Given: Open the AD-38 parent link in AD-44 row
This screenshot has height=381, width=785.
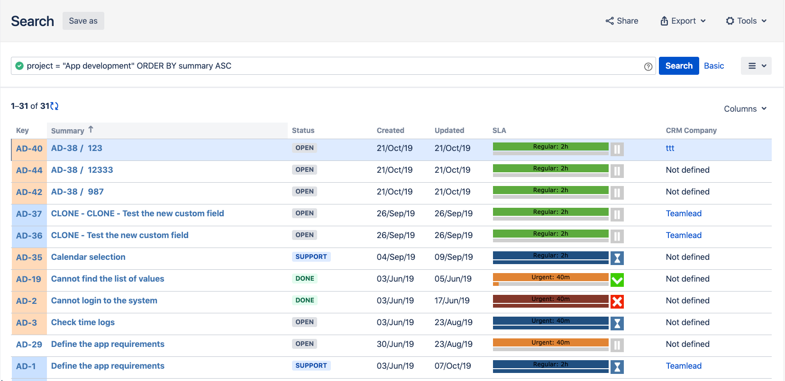Looking at the screenshot, I should pos(64,170).
